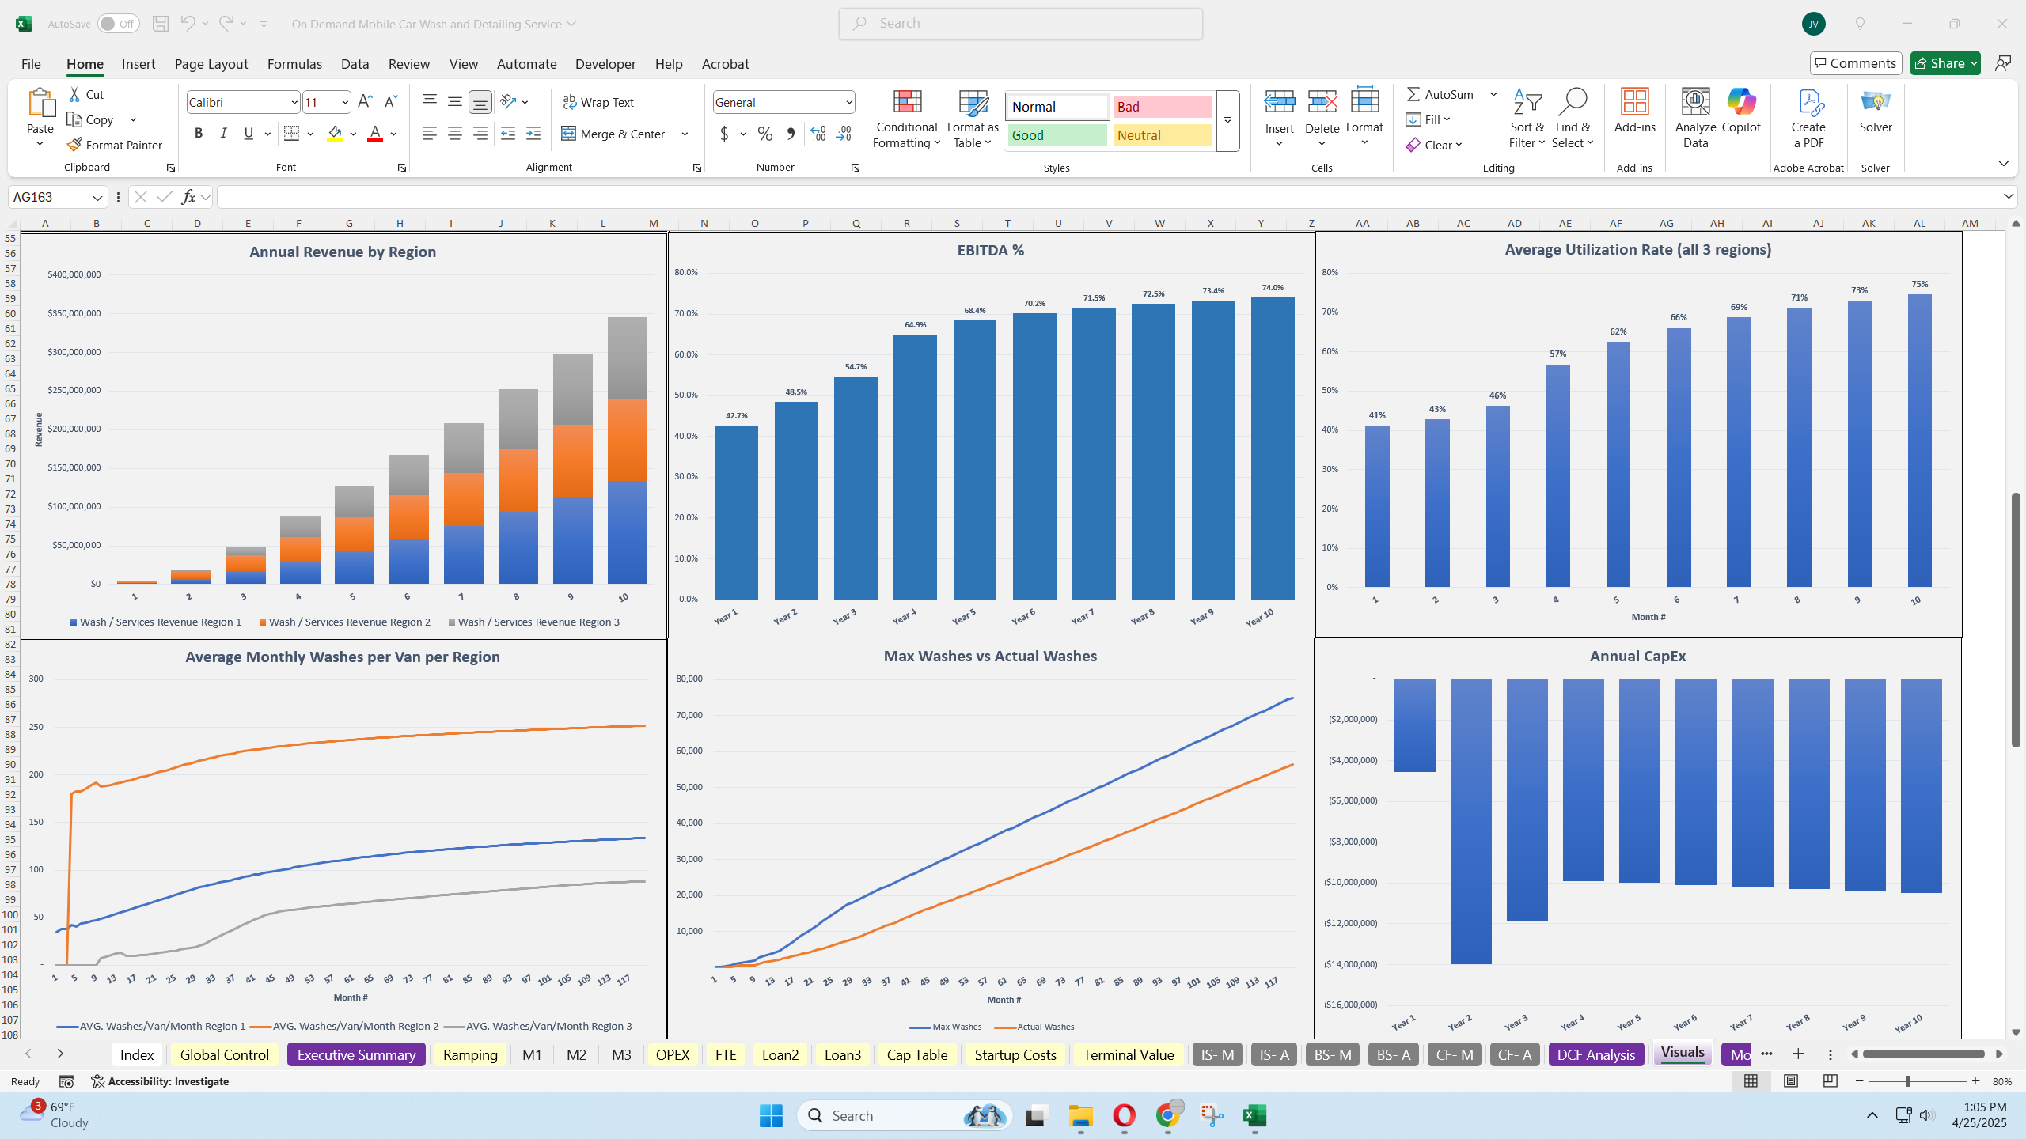Open Conditional Formatting options

tap(905, 119)
